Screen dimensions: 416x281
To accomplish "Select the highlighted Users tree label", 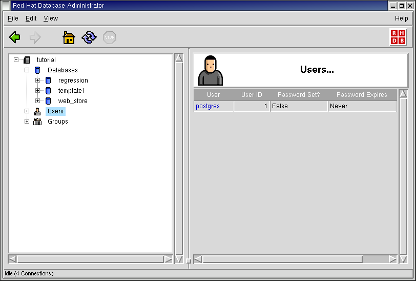I will tap(55, 111).
